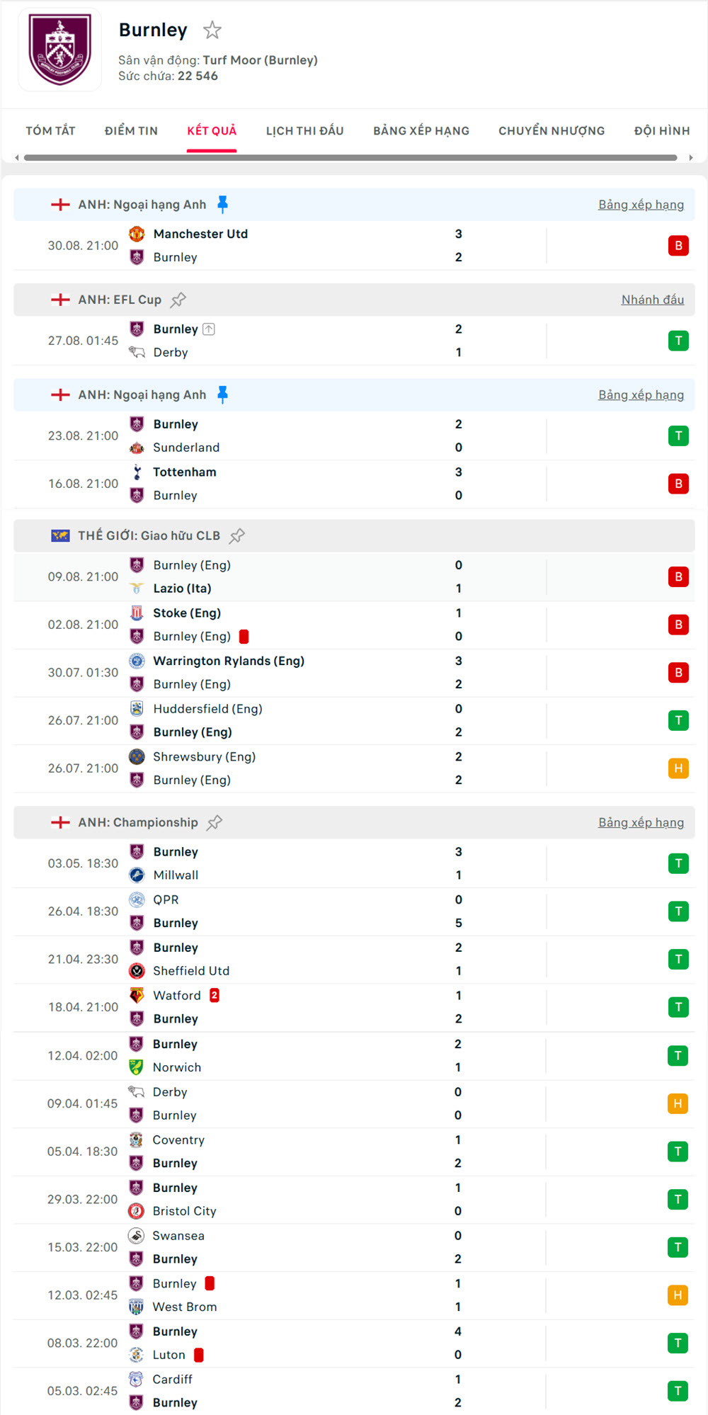Open the EFL Cup Nhánh đấu link
Image resolution: width=708 pixels, height=1415 pixels.
point(652,300)
